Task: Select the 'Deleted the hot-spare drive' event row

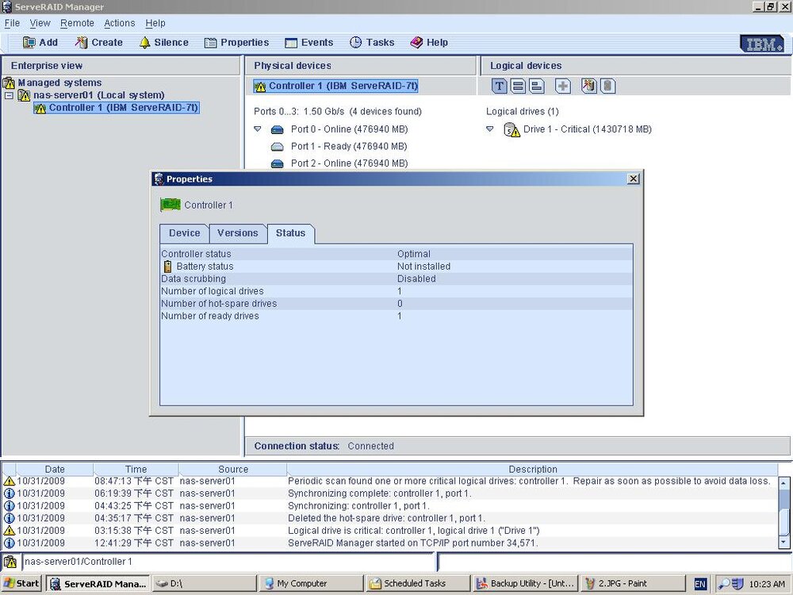Action: coord(389,518)
